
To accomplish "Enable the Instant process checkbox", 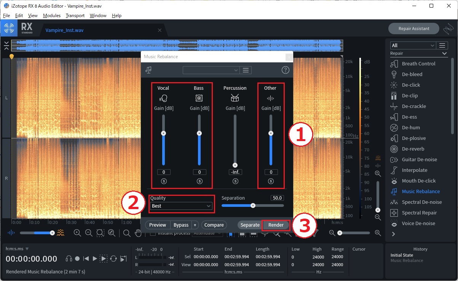I will [153, 233].
